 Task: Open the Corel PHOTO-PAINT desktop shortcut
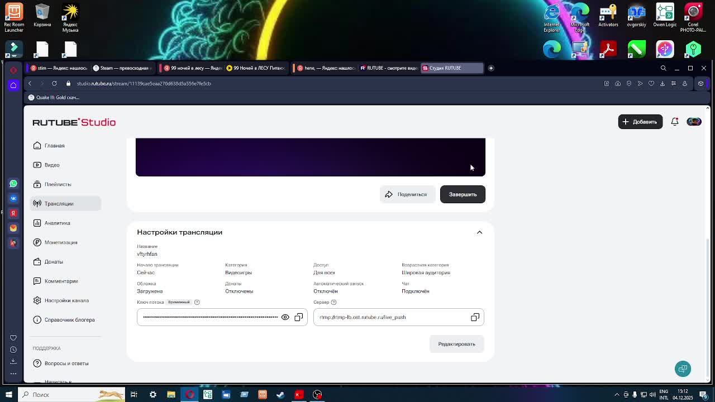tap(693, 18)
